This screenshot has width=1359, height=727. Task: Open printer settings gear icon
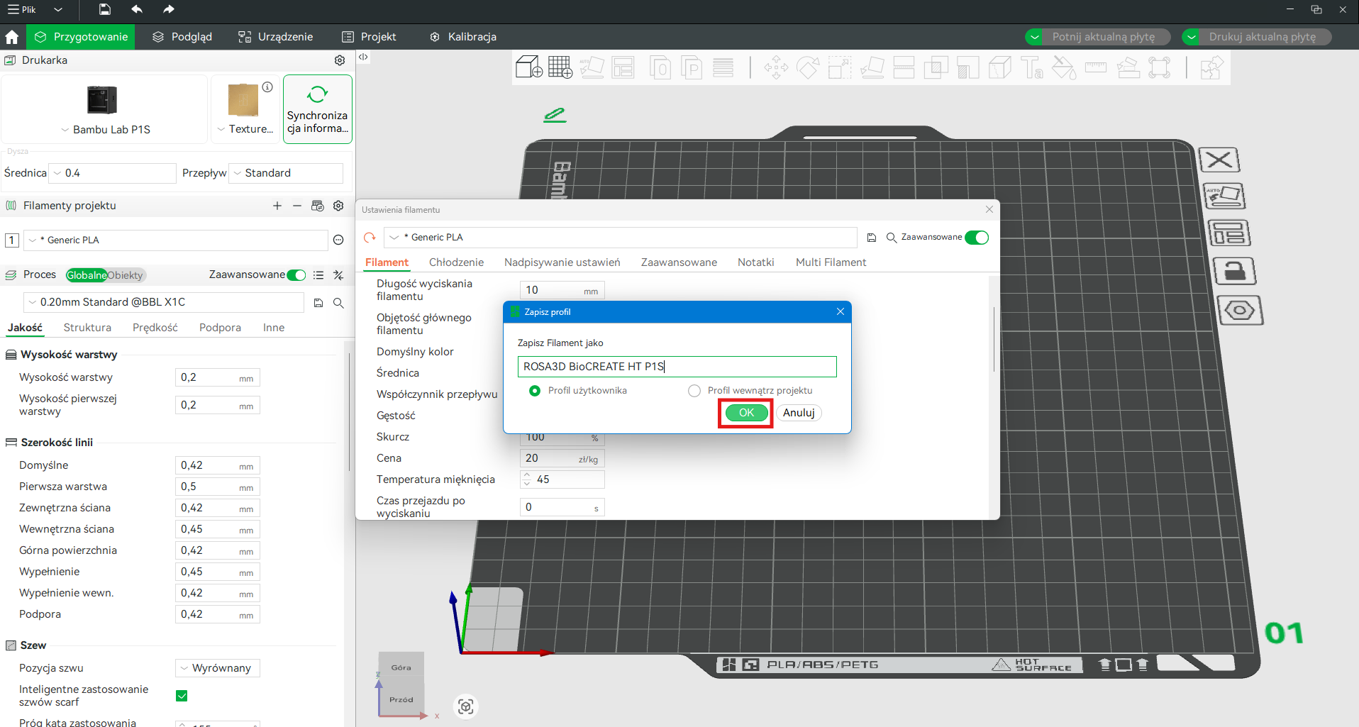(x=340, y=60)
